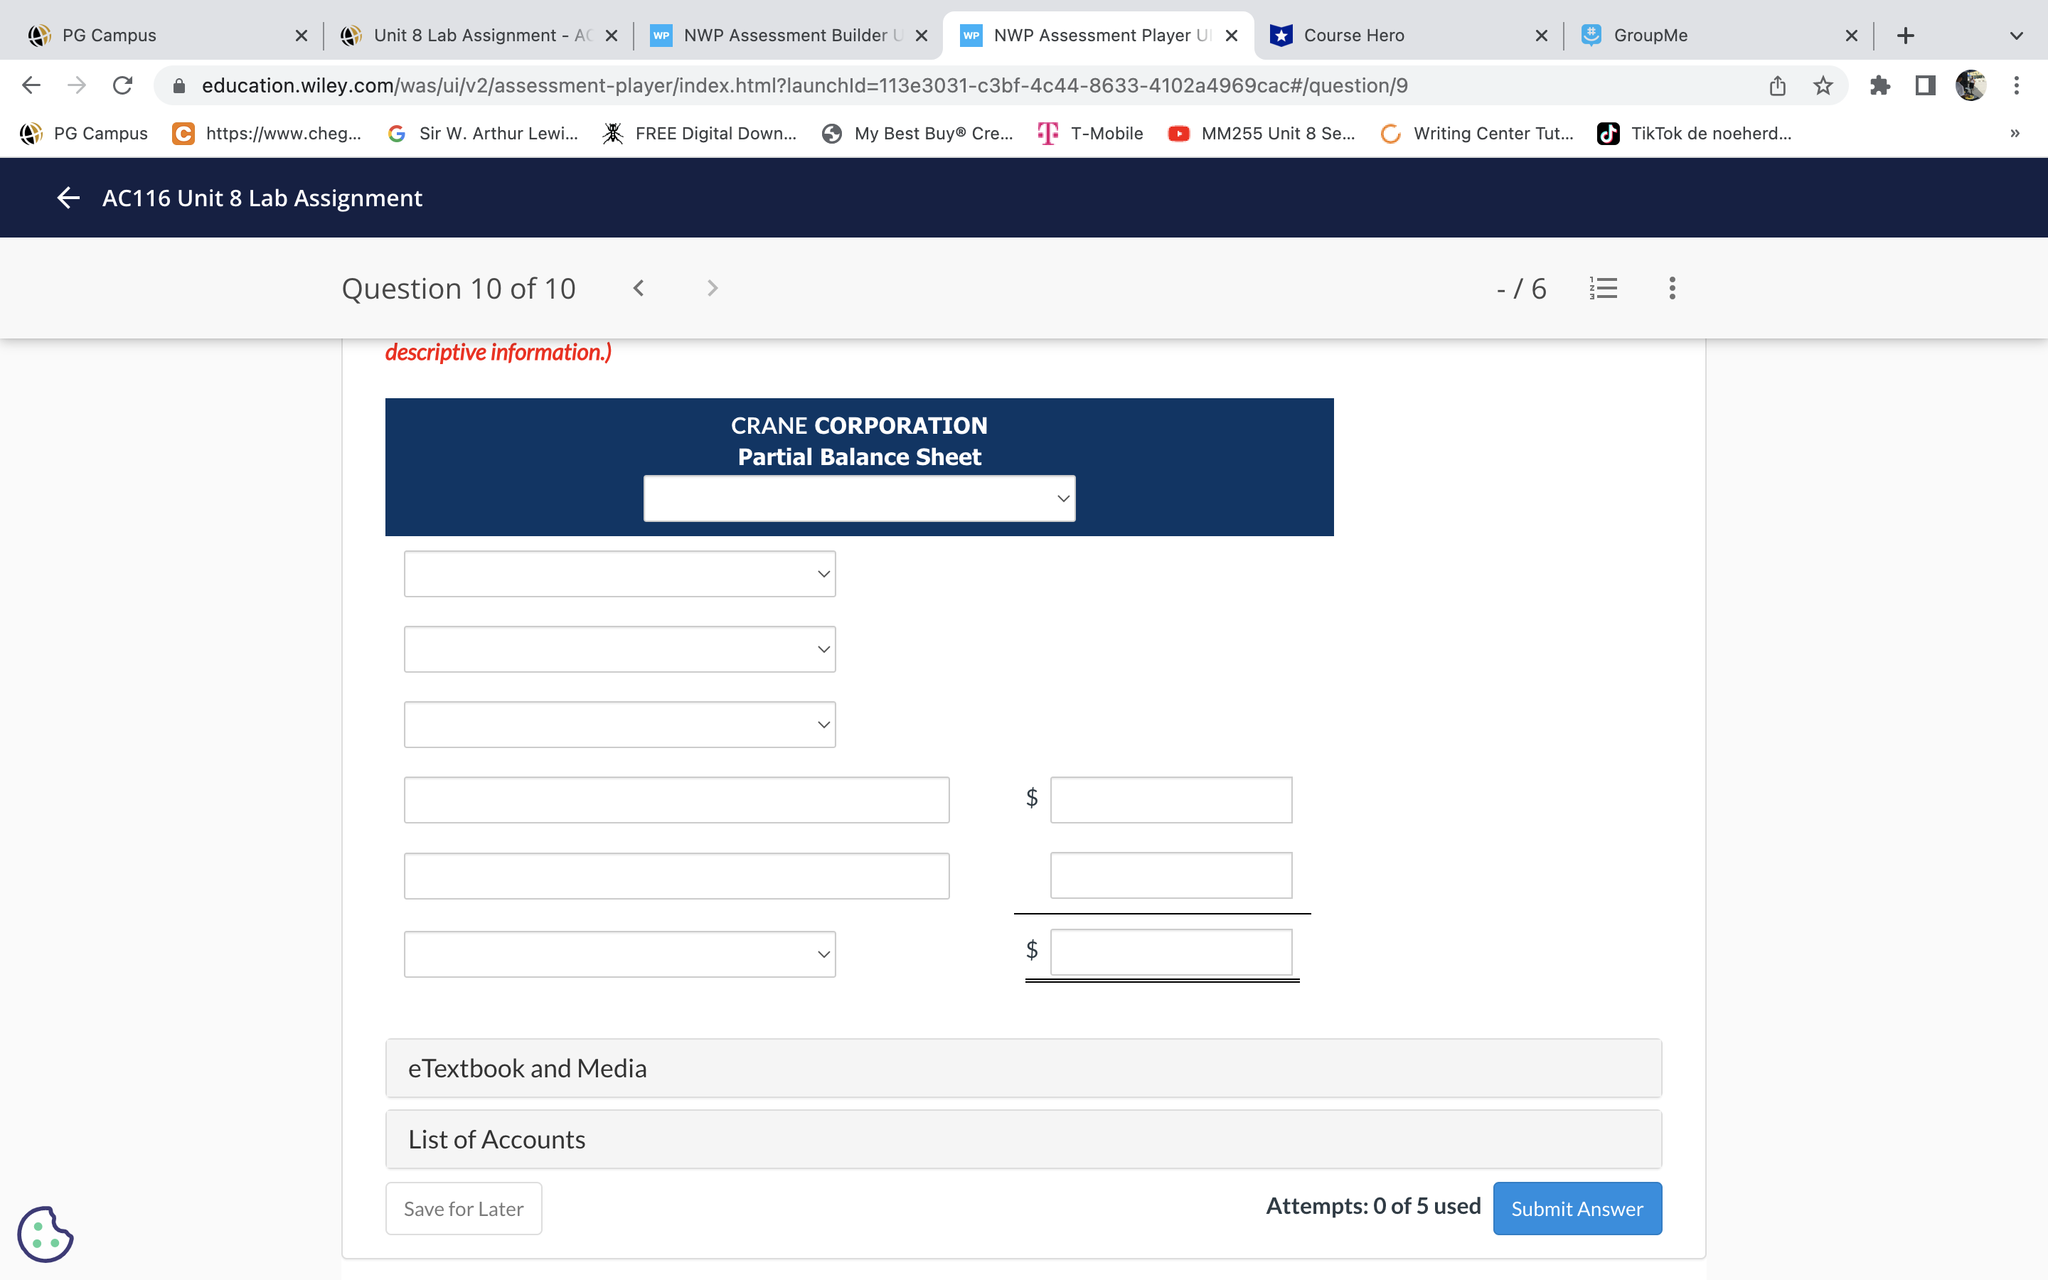Expand eTextbook and Media section
Image resolution: width=2048 pixels, height=1280 pixels.
click(x=1023, y=1068)
